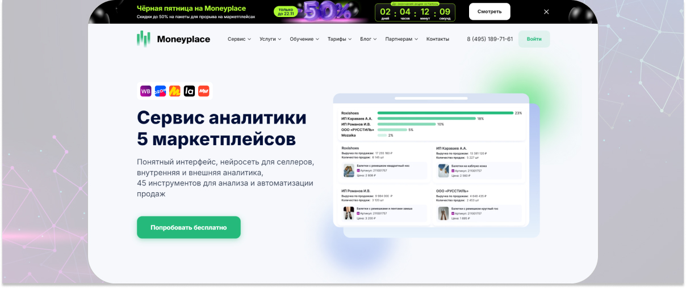Open the Сервис dropdown menu
The image size is (686, 288).
(239, 39)
